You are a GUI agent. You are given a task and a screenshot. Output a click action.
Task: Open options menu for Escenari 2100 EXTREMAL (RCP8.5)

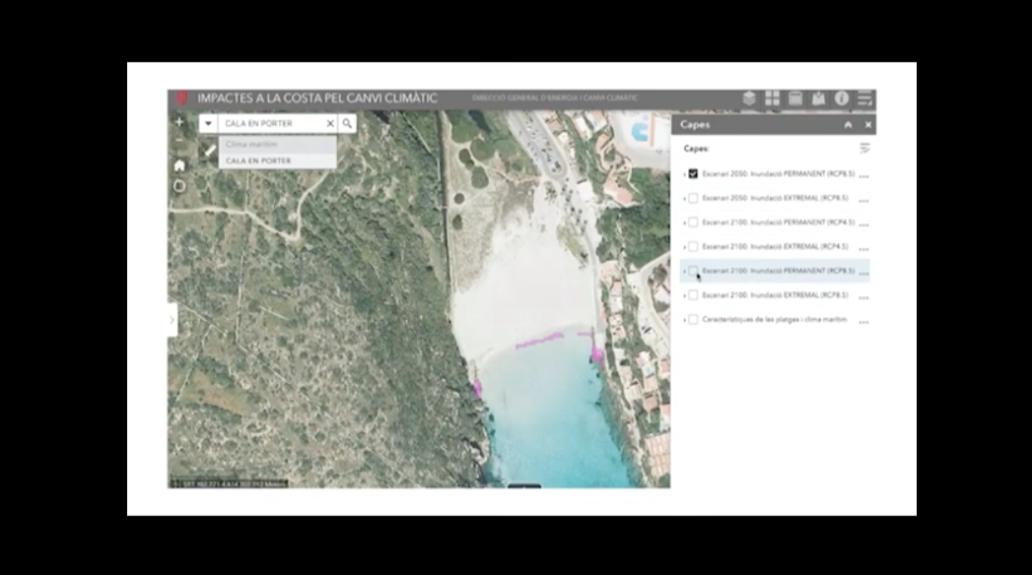[x=864, y=295]
